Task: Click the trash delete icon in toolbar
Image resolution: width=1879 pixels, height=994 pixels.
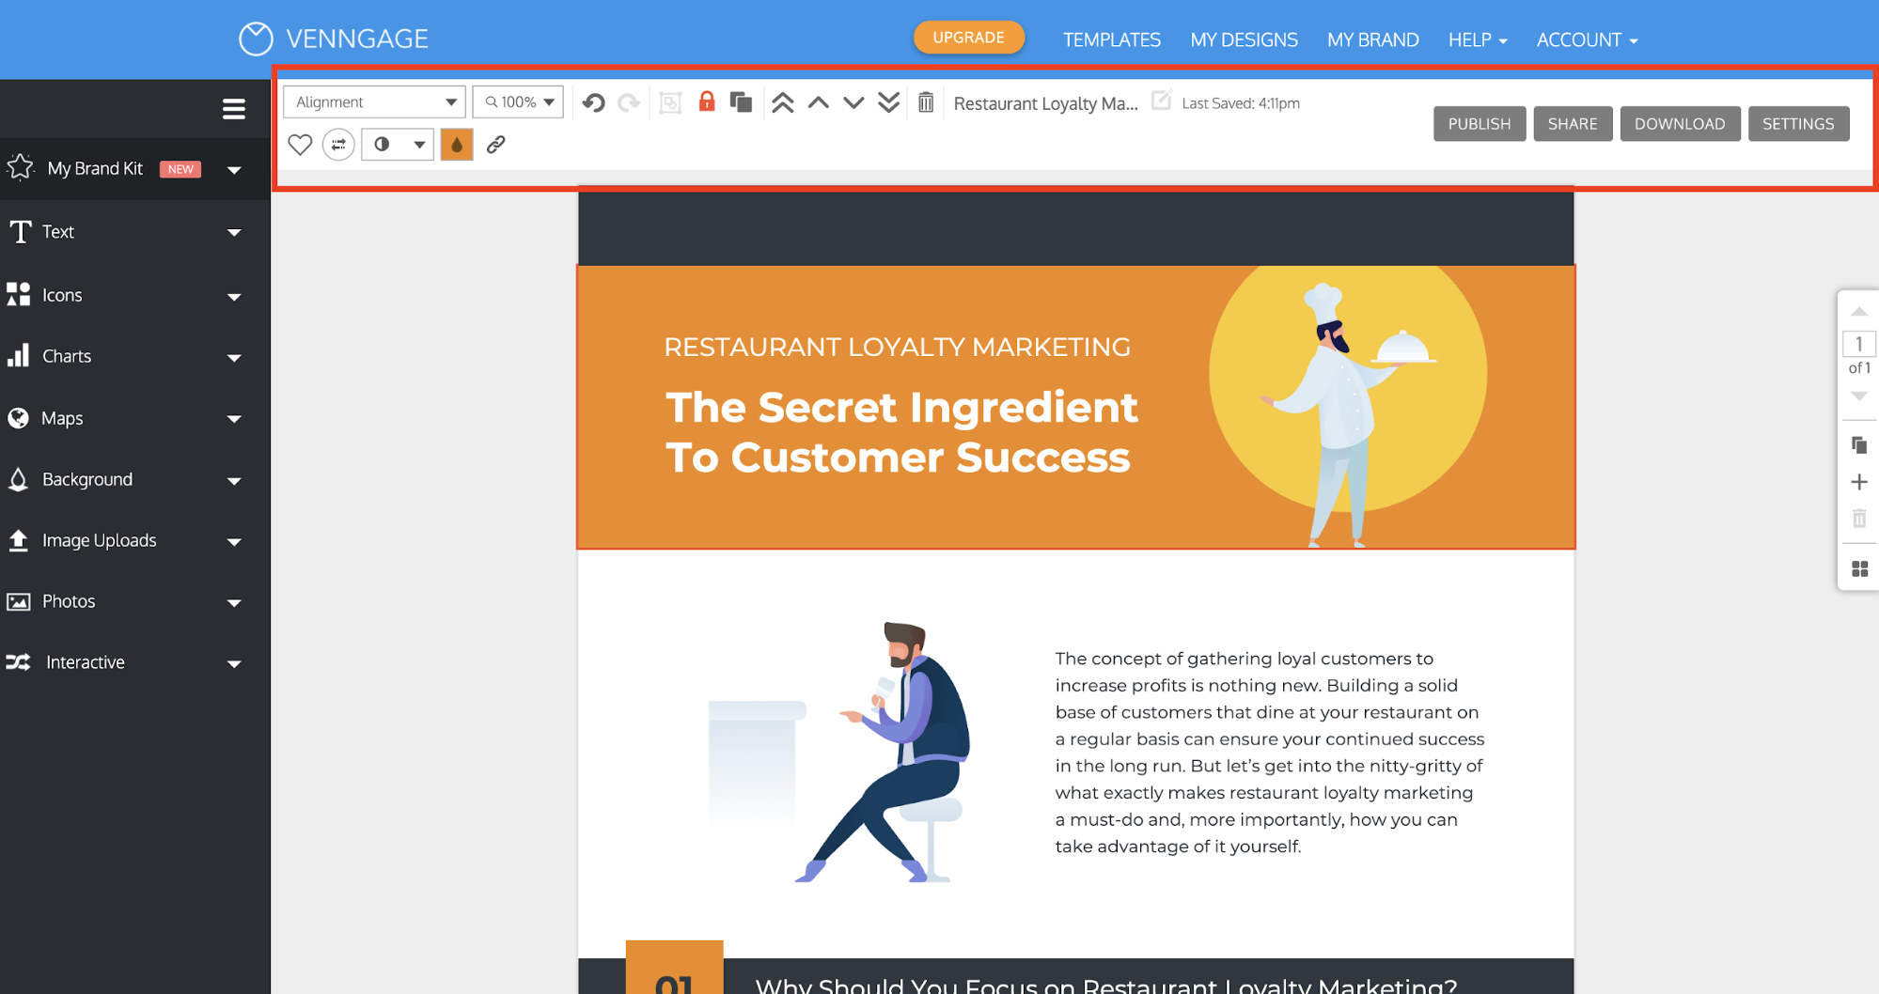Action: pyautogui.click(x=926, y=101)
